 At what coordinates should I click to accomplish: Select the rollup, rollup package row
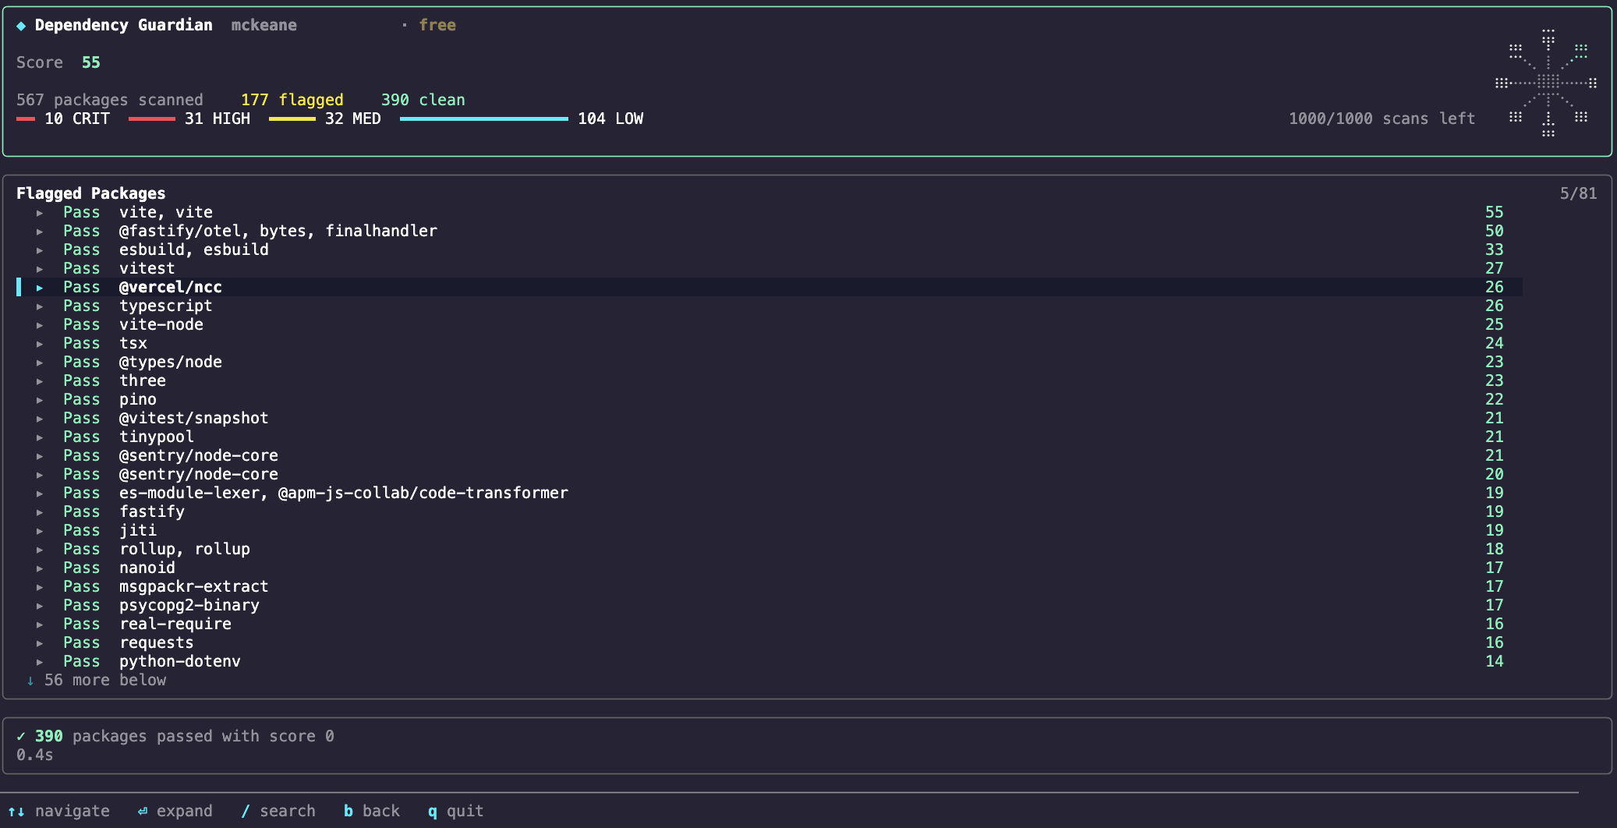tap(770, 549)
